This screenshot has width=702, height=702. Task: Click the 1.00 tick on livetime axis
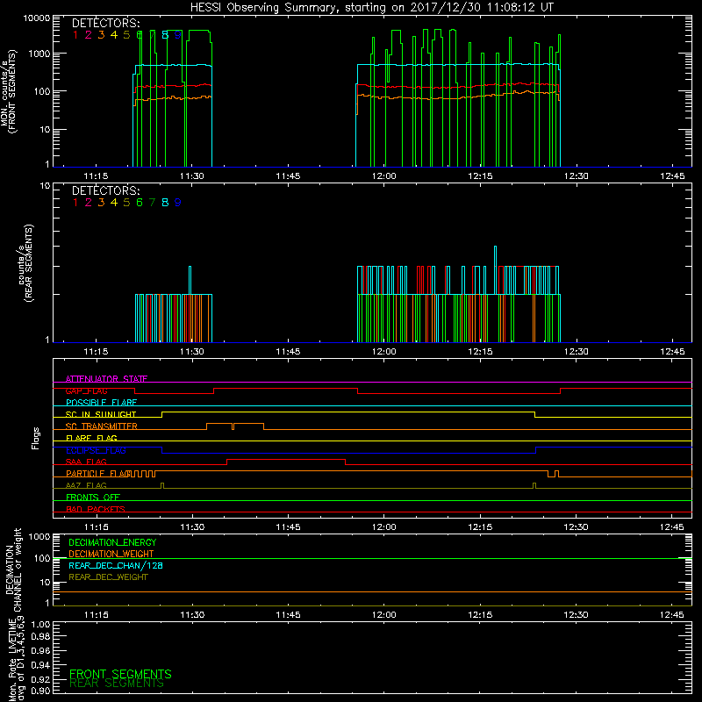coord(40,625)
